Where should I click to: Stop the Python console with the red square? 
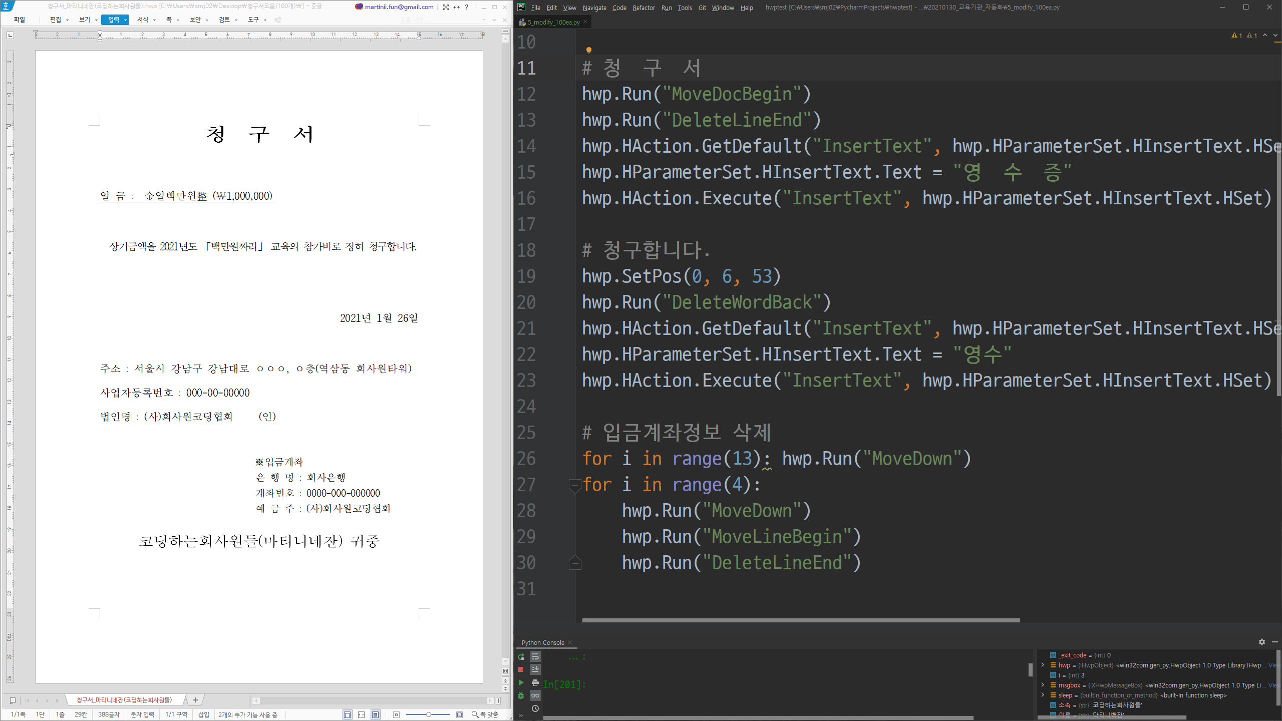click(521, 669)
